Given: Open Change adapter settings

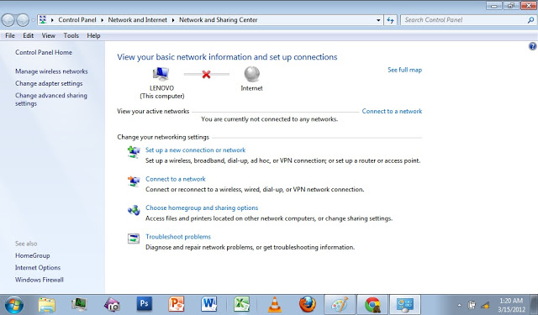Looking at the screenshot, I should [49, 83].
